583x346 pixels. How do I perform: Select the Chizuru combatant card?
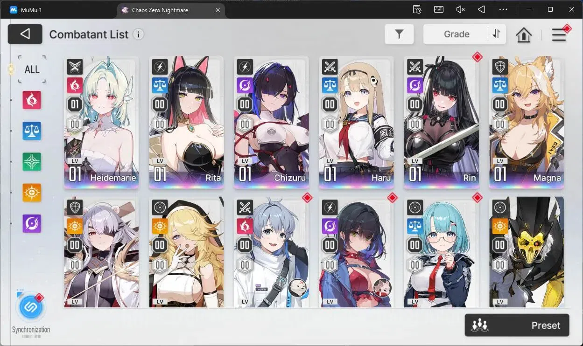click(x=271, y=123)
